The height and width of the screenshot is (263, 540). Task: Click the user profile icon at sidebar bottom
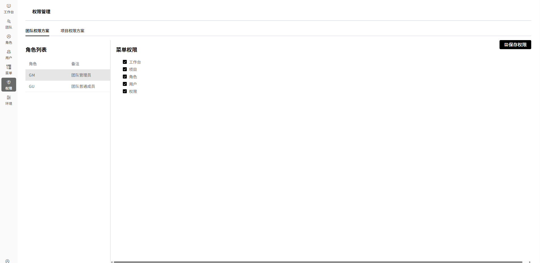[x=7, y=261]
